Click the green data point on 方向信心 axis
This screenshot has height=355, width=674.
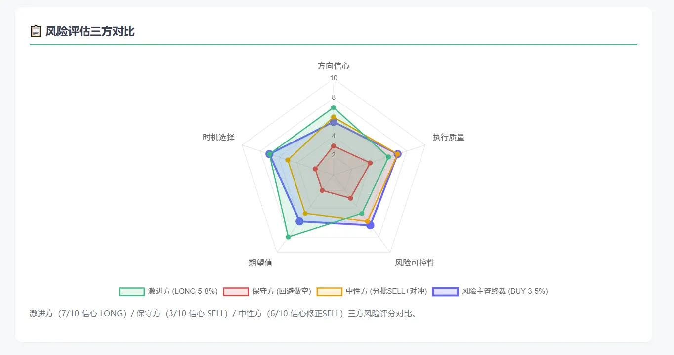click(x=334, y=107)
